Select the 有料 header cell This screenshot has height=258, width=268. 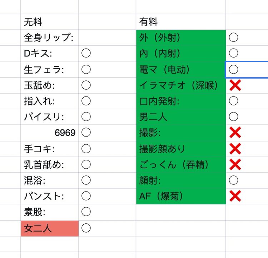[180, 22]
